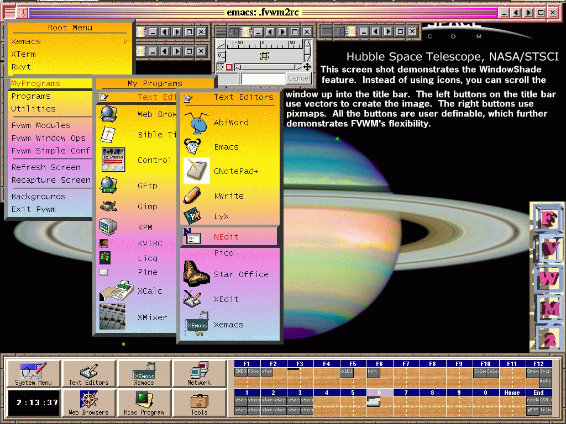Open Utilities from the Root Menu
Viewport: 566px width, 424px height.
click(50, 109)
